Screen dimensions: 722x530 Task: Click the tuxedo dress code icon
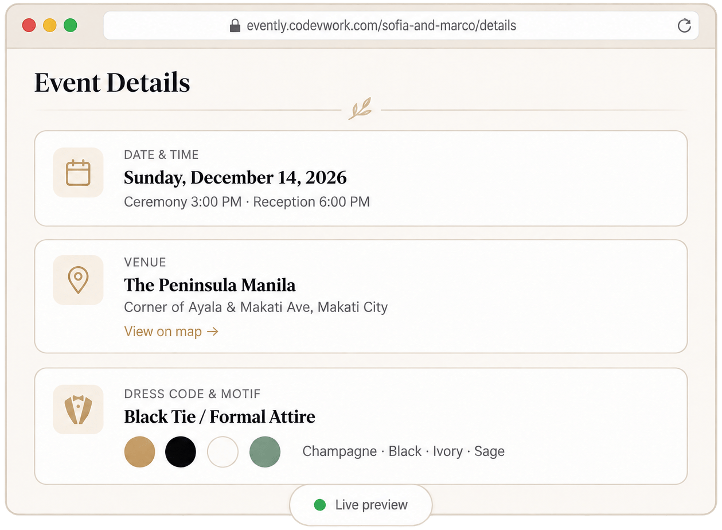pos(78,410)
